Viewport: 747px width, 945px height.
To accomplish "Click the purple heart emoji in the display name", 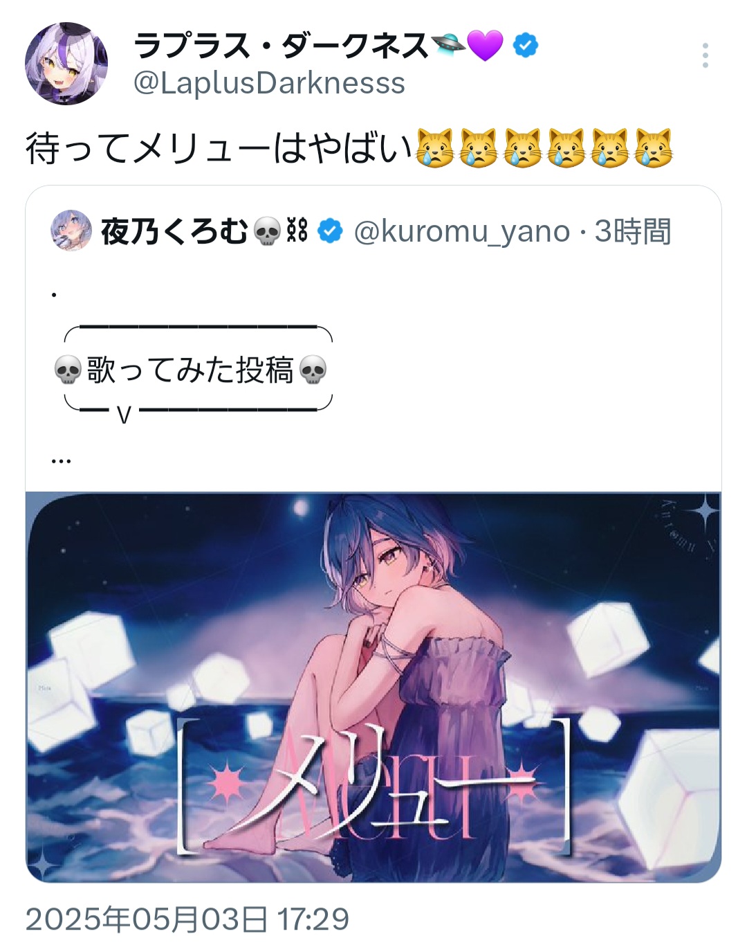I will [x=486, y=46].
